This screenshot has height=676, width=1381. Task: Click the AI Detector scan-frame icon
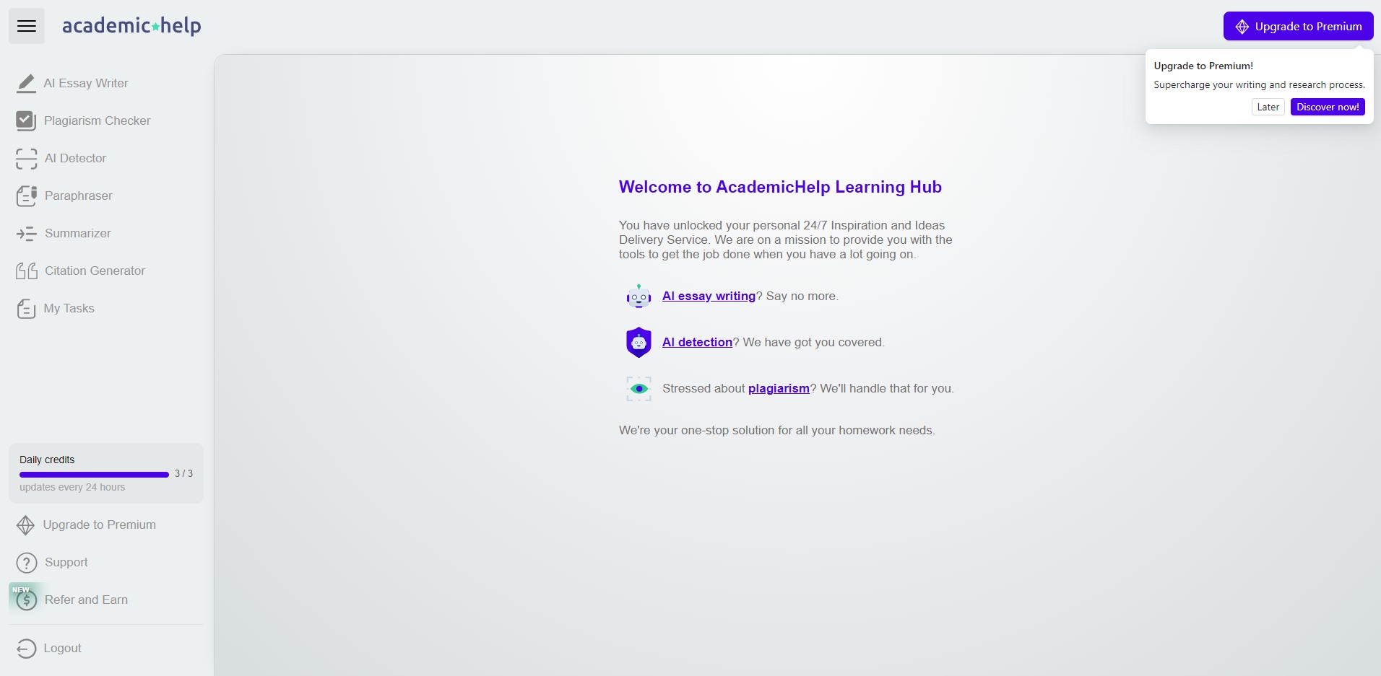[26, 159]
